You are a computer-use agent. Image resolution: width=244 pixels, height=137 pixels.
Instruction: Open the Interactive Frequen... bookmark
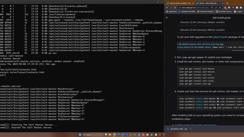tap(205, 11)
